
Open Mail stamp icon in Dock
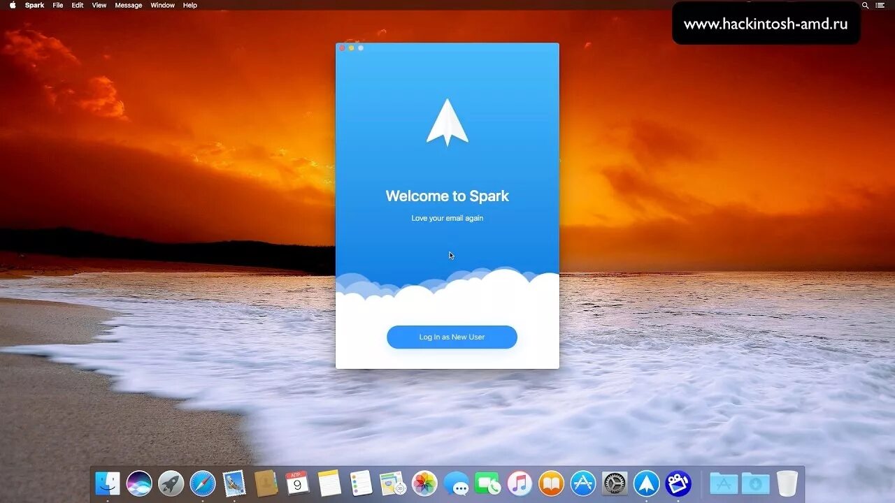pyautogui.click(x=234, y=483)
